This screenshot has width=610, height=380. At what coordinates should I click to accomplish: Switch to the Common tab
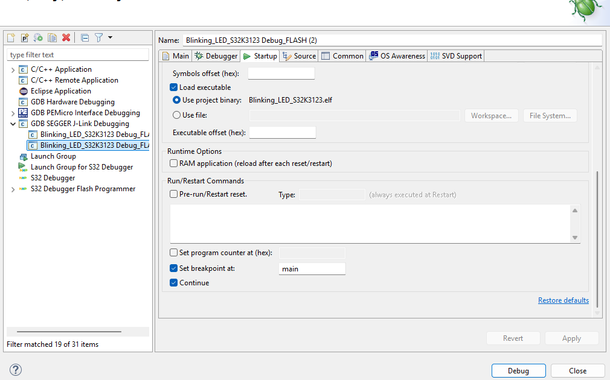coord(342,56)
